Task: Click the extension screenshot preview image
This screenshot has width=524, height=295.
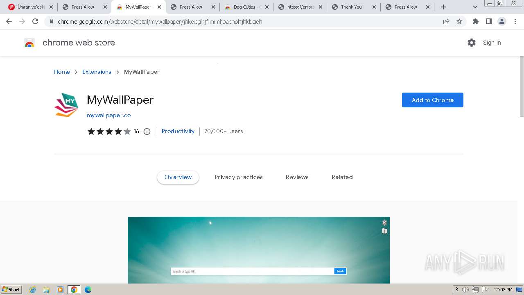Action: (x=259, y=250)
